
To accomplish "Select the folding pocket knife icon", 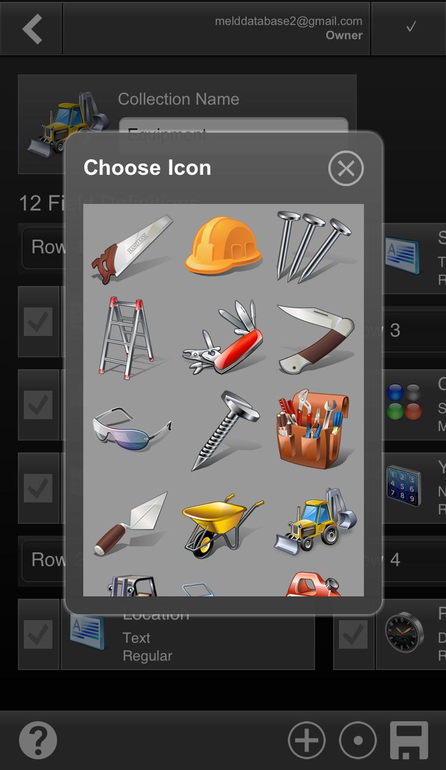I will (315, 339).
